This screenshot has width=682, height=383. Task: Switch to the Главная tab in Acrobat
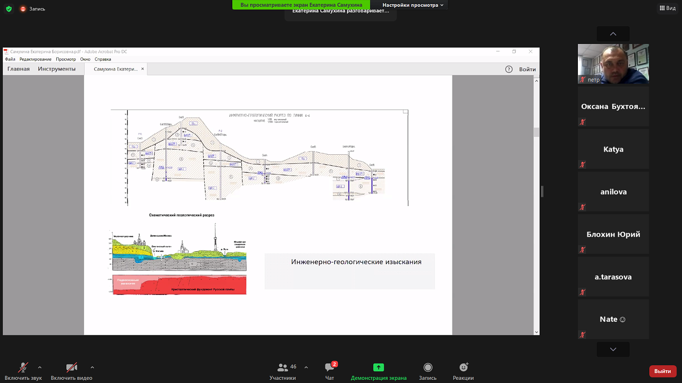18,69
